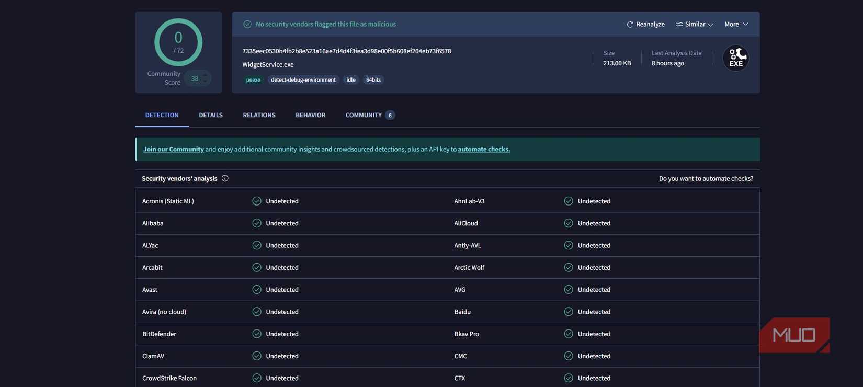Click the green check icon in the no-vendors-flagged banner
Screen dimensions: 863x387
(x=247, y=24)
